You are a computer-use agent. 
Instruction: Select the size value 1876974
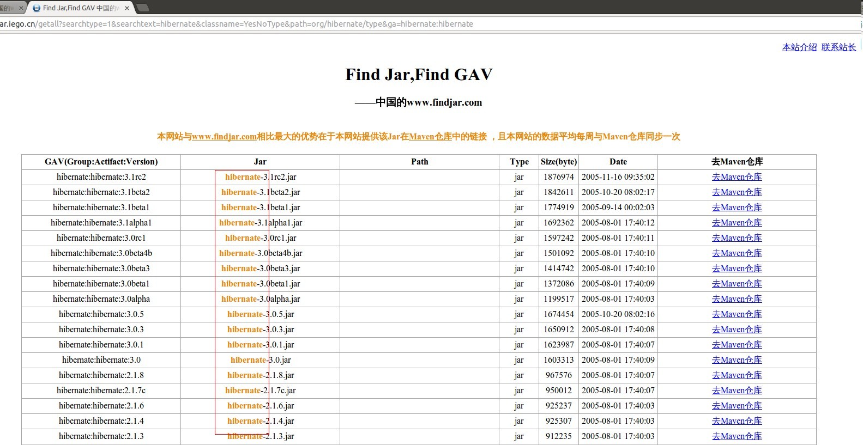click(x=559, y=177)
